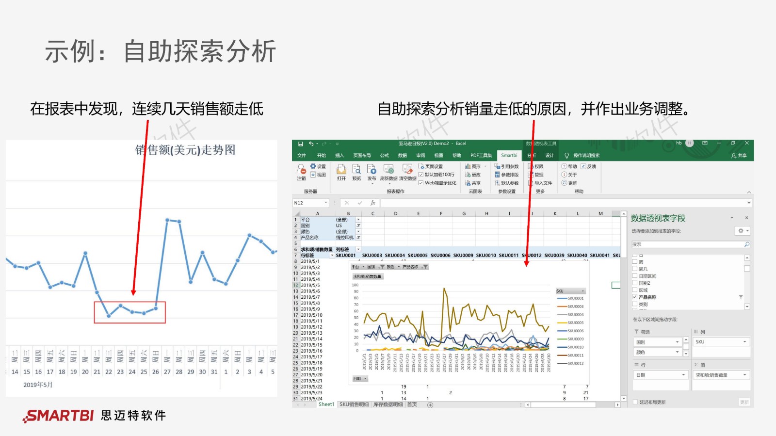Click the pivot field search box
The width and height of the screenshot is (776, 436).
tap(688, 244)
